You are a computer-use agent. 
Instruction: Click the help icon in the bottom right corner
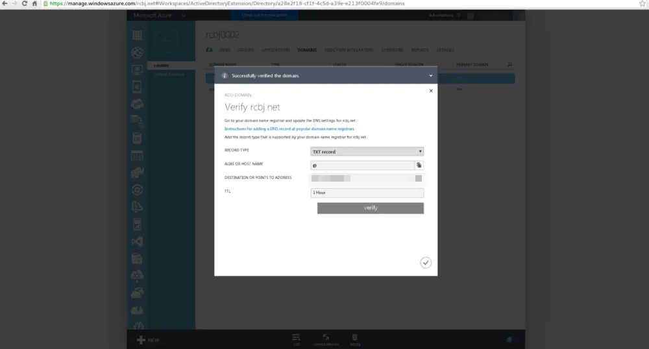[509, 340]
